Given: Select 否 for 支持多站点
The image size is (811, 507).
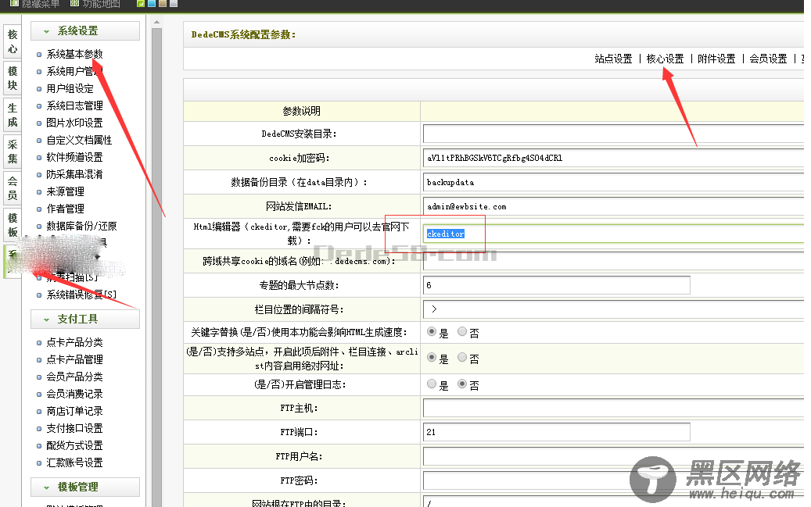Looking at the screenshot, I should pos(462,357).
